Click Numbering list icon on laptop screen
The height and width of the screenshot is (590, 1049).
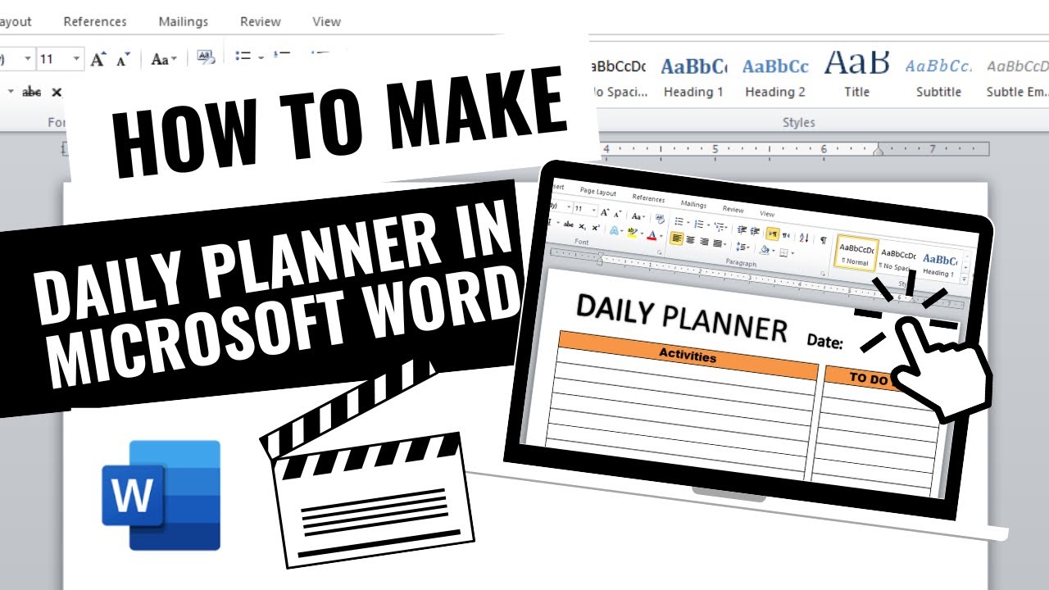click(699, 224)
